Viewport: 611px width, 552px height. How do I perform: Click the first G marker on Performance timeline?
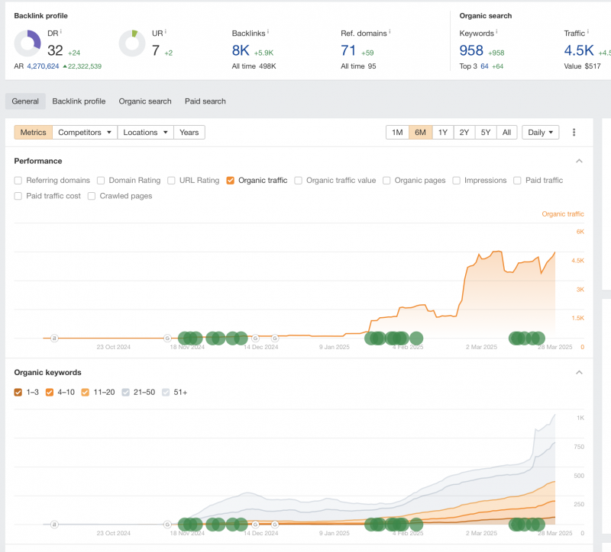[x=167, y=338]
